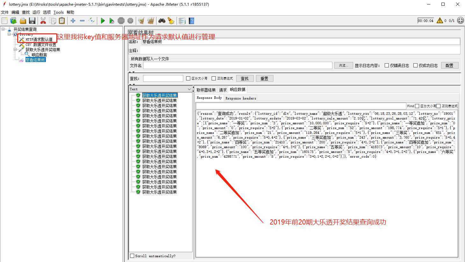The image size is (465, 262).
Task: Select the HTTP请求默认值 tree node
Action: tap(39, 39)
